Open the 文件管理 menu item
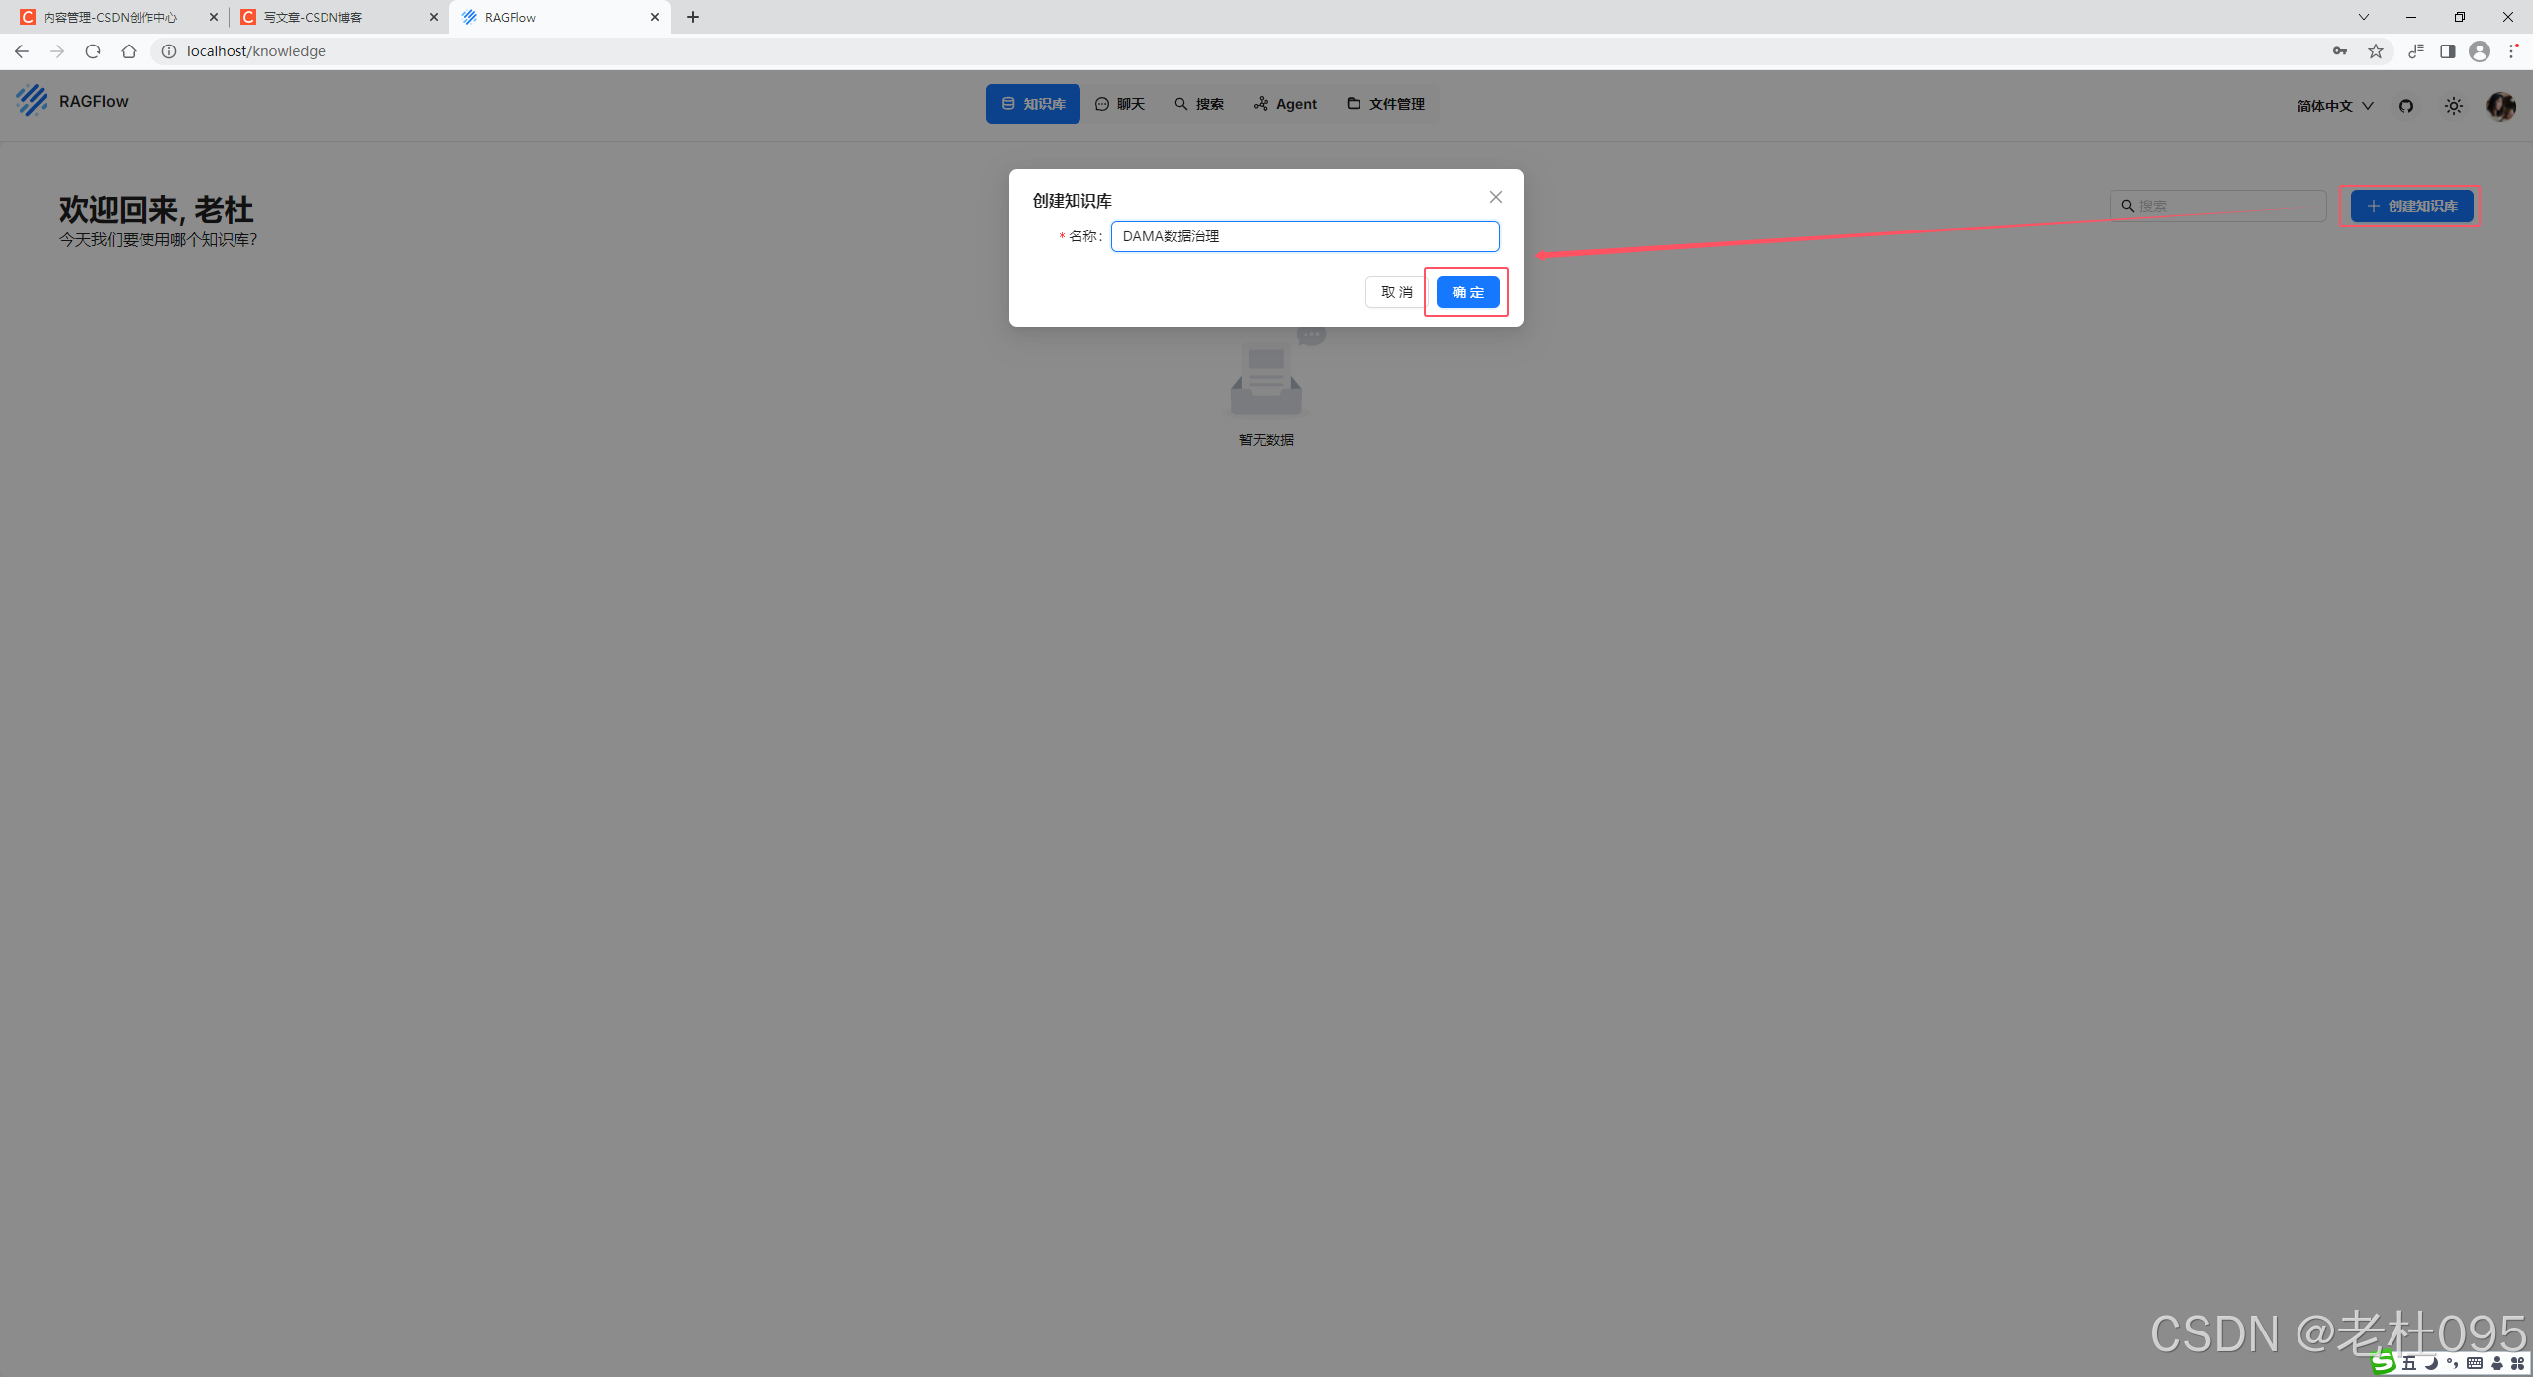 pyautogui.click(x=1385, y=104)
